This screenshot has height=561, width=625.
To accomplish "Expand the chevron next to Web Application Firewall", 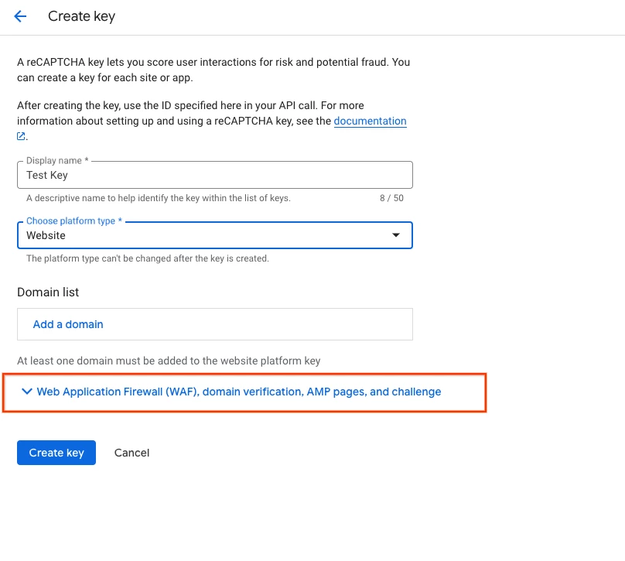I will tap(27, 392).
